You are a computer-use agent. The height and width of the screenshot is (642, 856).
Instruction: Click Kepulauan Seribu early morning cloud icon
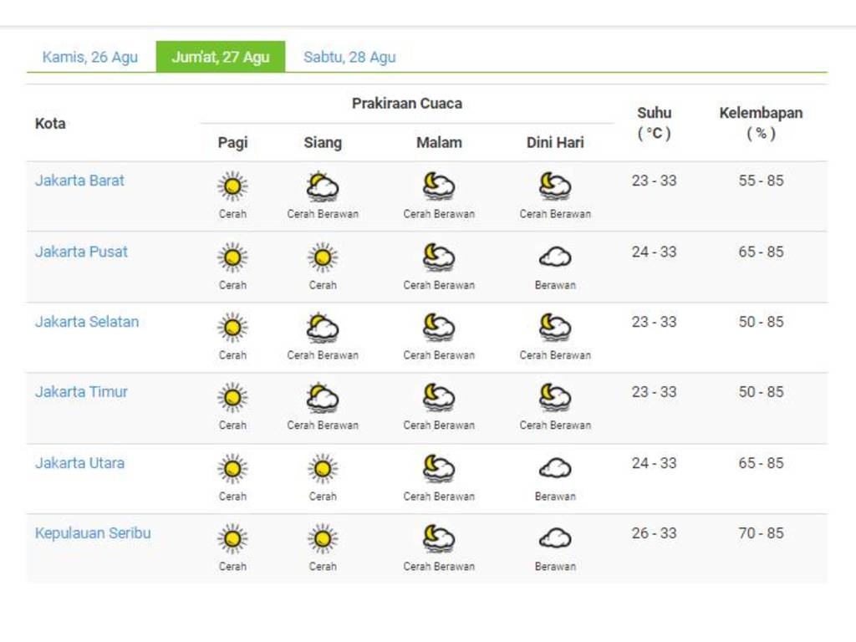point(555,538)
